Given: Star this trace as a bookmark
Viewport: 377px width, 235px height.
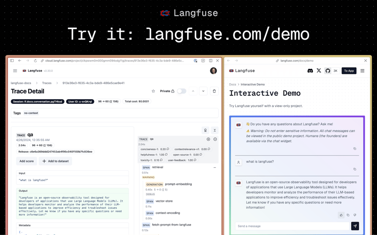Looking at the screenshot, I should (x=153, y=91).
